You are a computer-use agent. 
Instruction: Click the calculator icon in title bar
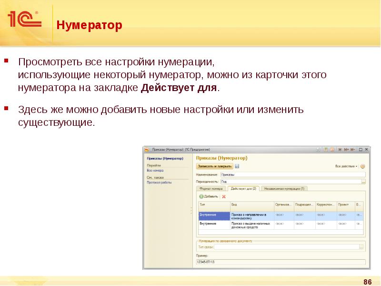click(325, 149)
